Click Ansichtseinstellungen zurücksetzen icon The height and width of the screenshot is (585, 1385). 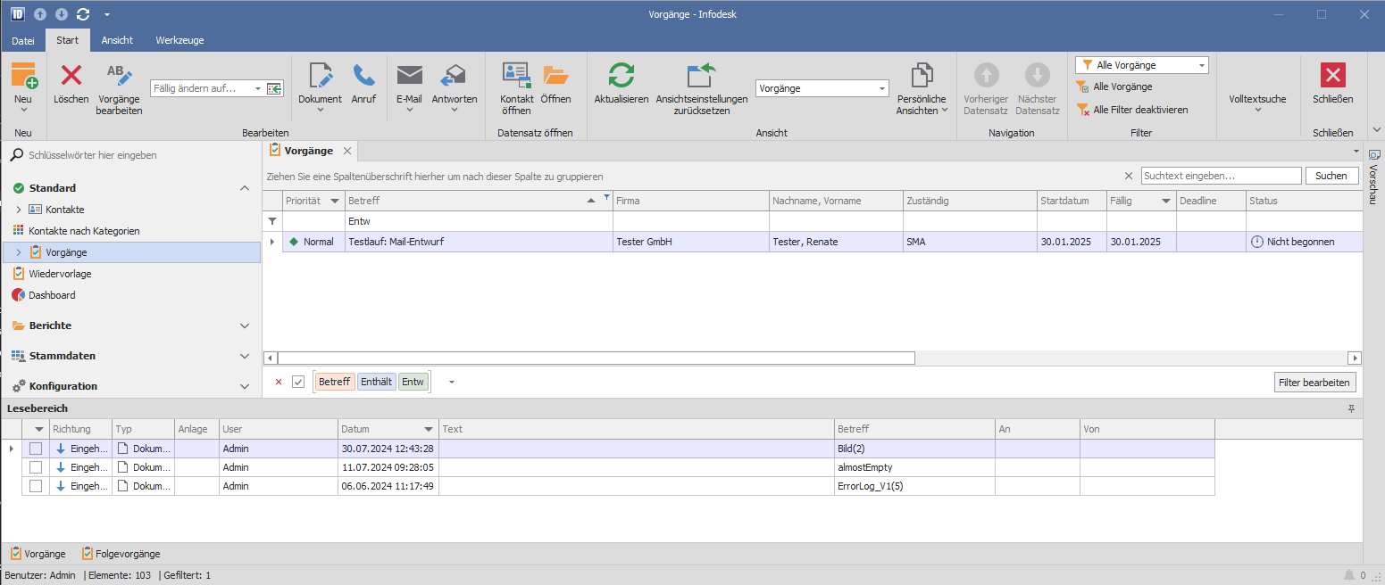tap(701, 76)
